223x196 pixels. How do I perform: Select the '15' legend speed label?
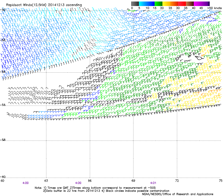(x=155, y=8)
